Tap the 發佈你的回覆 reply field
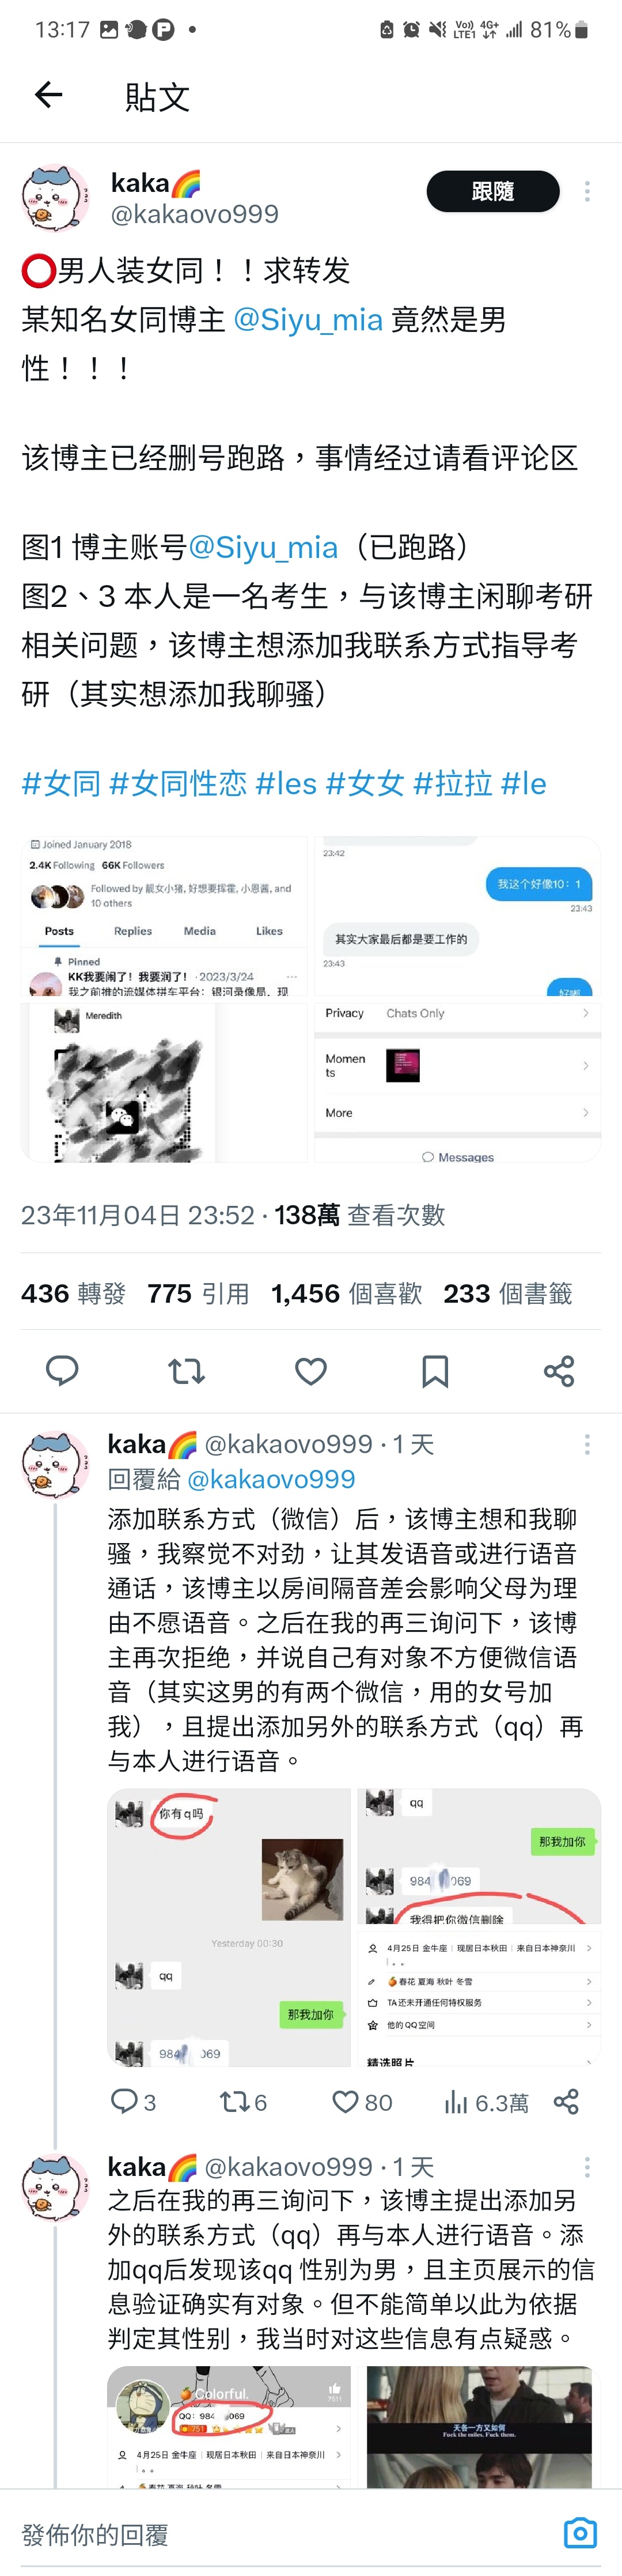Viewport: 622px width, 2576px height. (x=279, y=2534)
